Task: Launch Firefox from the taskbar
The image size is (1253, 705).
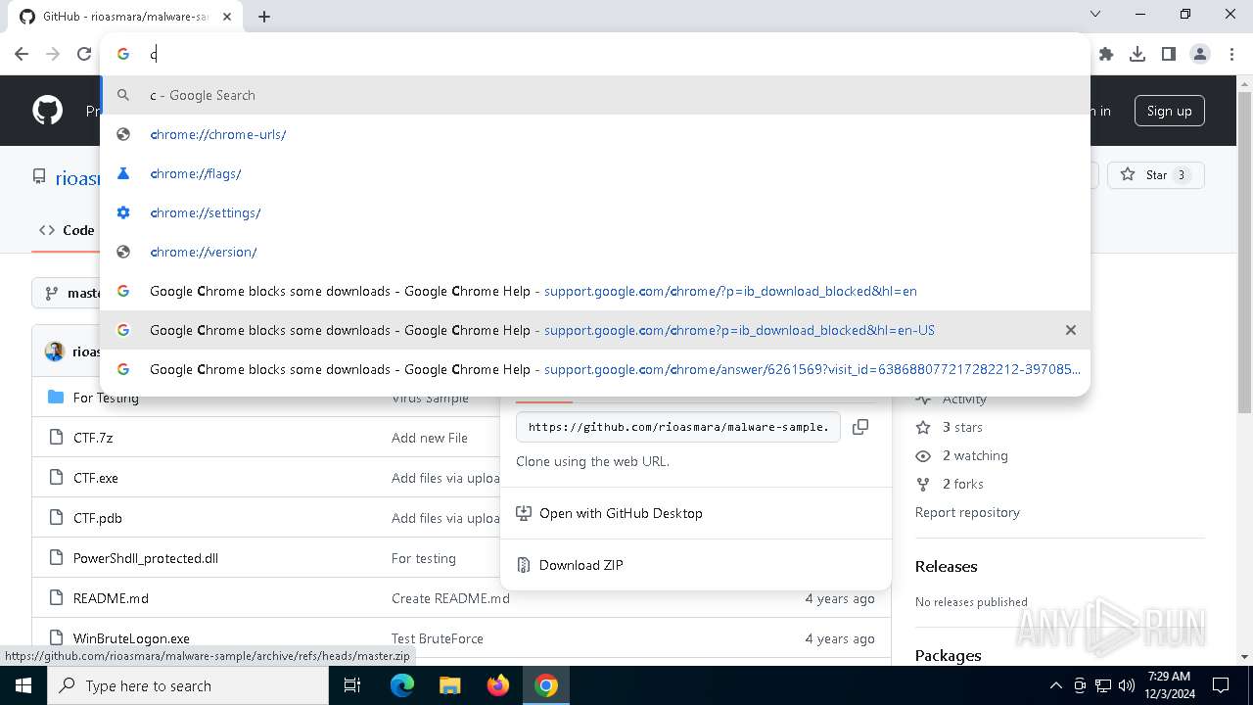Action: click(x=498, y=685)
